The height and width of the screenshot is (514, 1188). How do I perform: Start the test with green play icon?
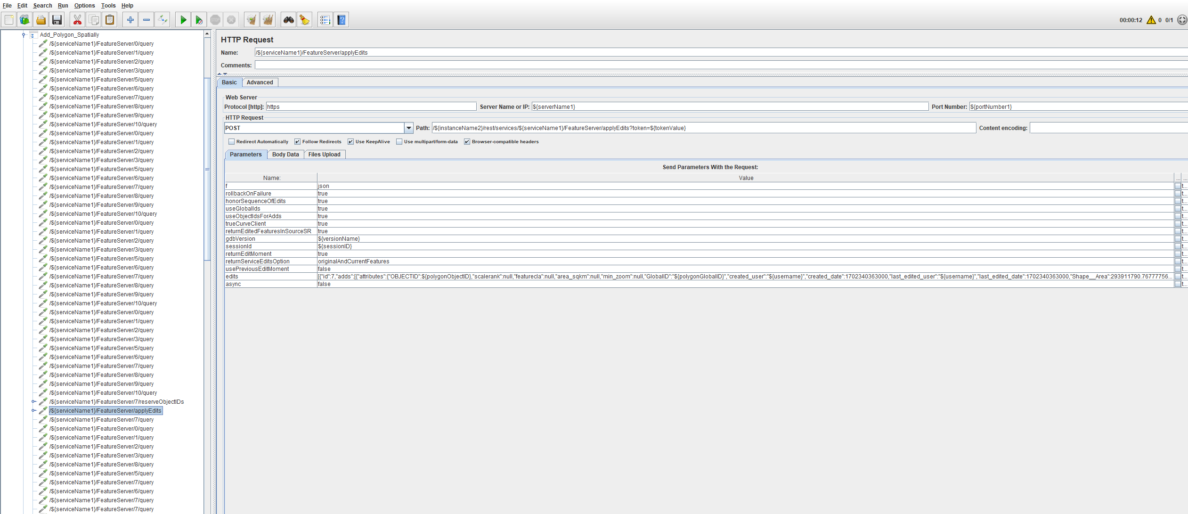pyautogui.click(x=183, y=20)
